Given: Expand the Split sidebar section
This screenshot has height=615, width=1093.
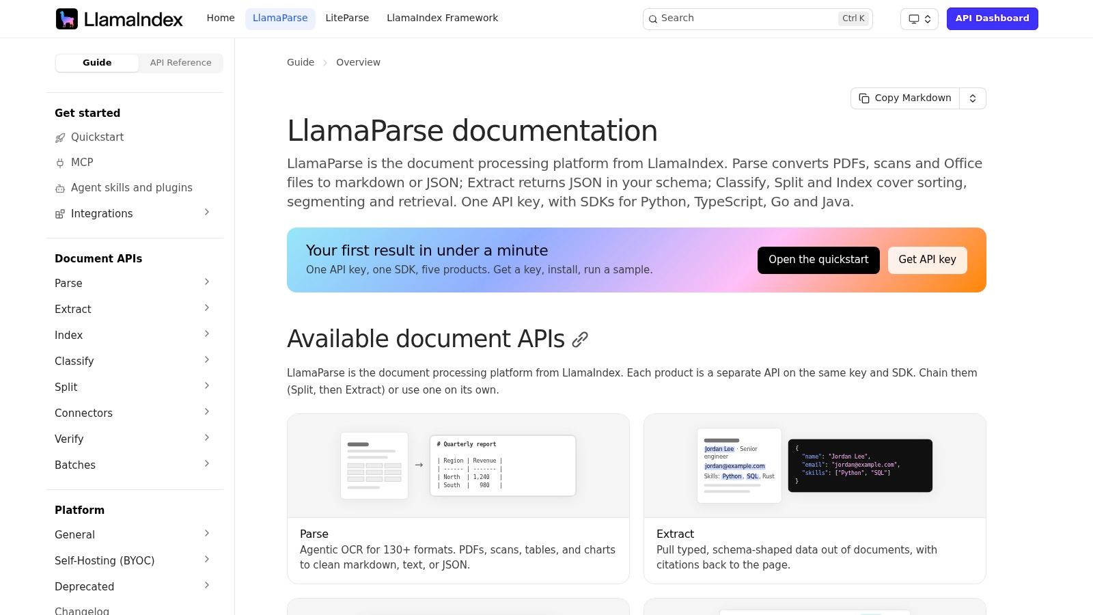Looking at the screenshot, I should [x=207, y=386].
